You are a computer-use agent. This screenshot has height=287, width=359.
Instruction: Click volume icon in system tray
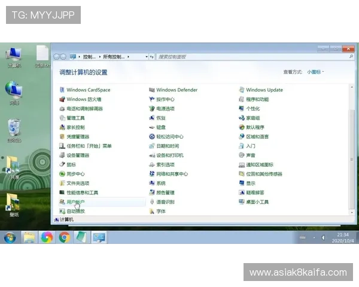click(x=323, y=238)
